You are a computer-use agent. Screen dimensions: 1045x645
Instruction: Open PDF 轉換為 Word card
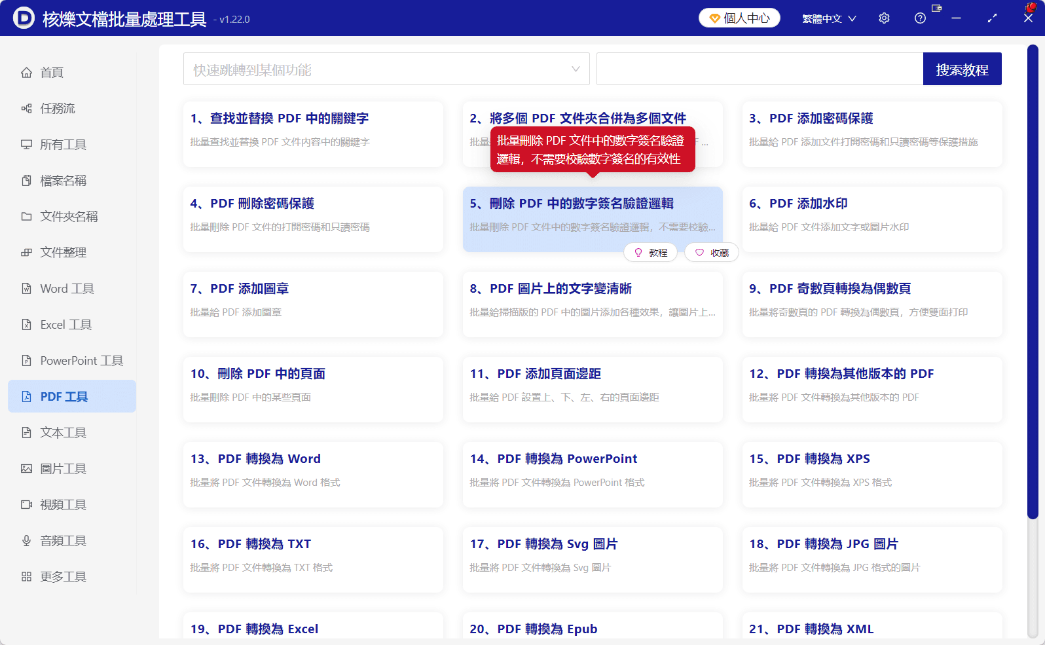[313, 475]
